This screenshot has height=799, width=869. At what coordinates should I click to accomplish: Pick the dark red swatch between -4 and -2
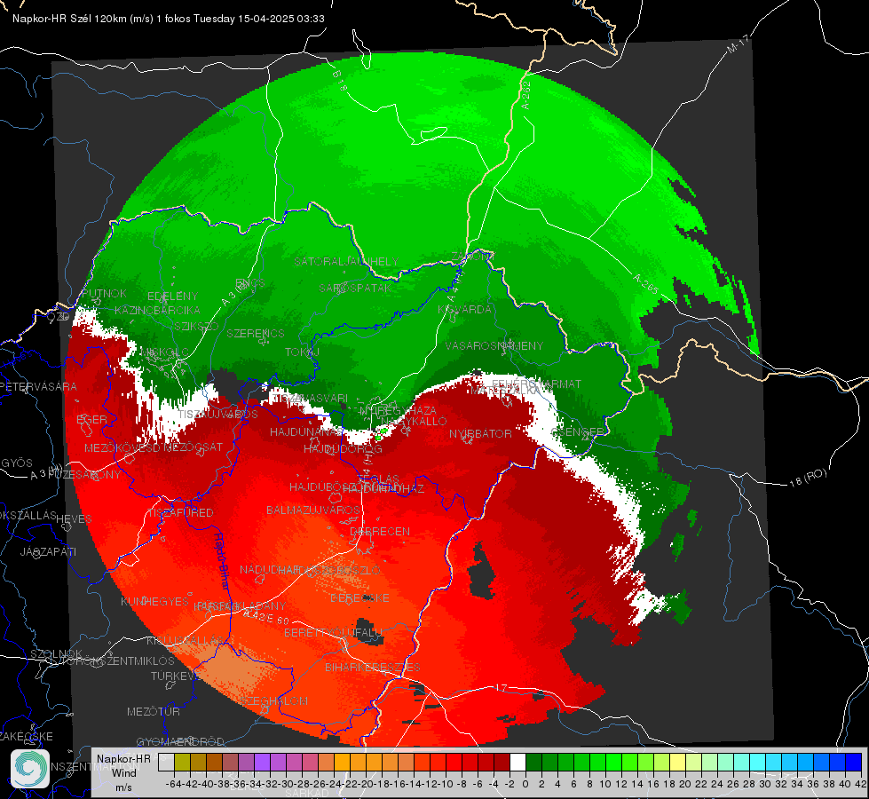(x=502, y=763)
